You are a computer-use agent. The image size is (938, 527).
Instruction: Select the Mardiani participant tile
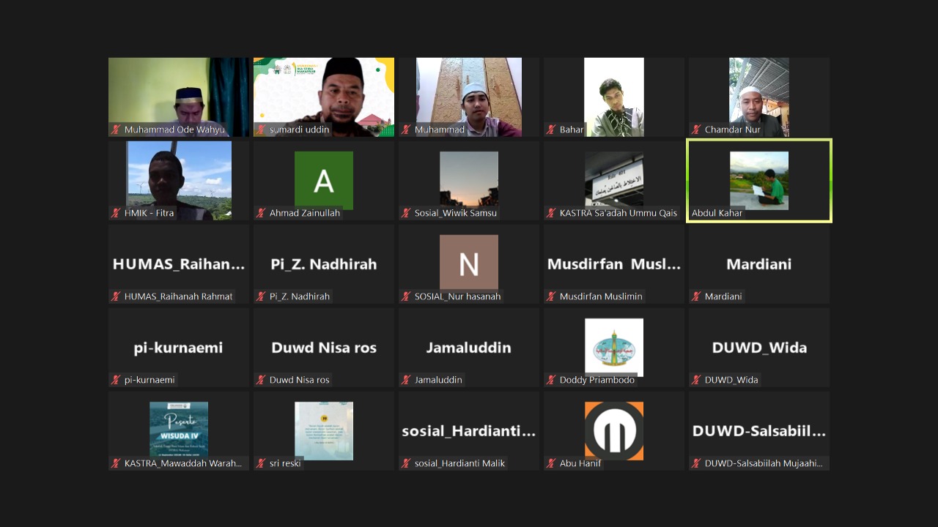(758, 263)
